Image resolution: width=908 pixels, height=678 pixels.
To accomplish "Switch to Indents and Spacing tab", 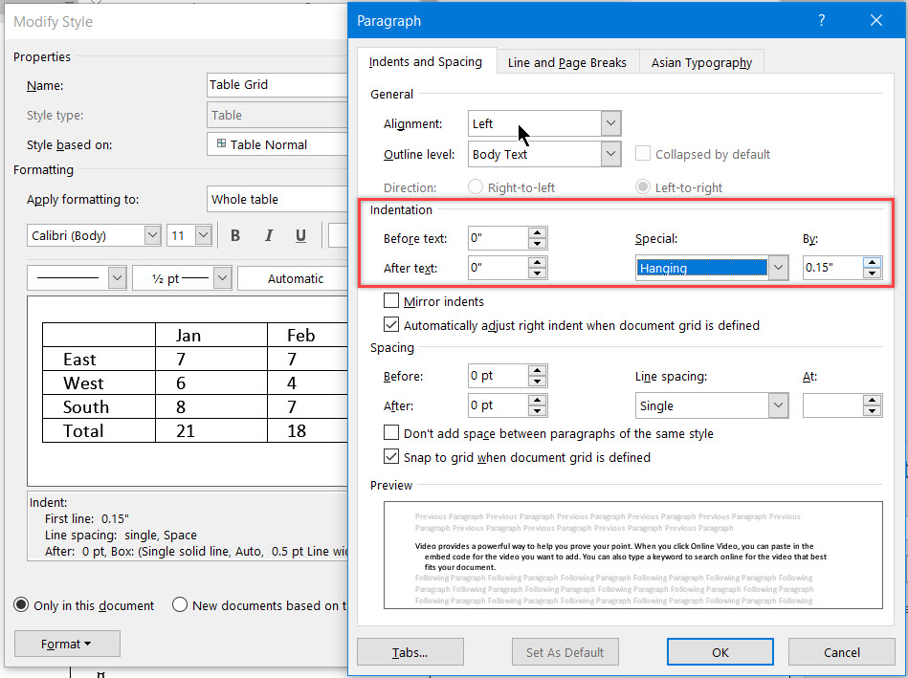I will pyautogui.click(x=426, y=61).
